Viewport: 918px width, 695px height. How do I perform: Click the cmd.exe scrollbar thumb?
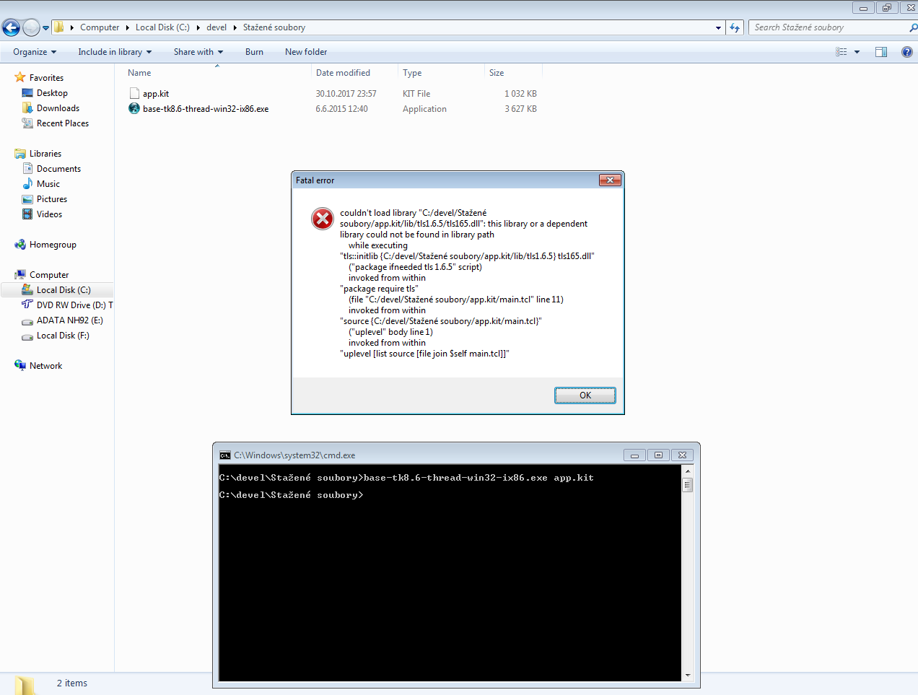point(688,485)
